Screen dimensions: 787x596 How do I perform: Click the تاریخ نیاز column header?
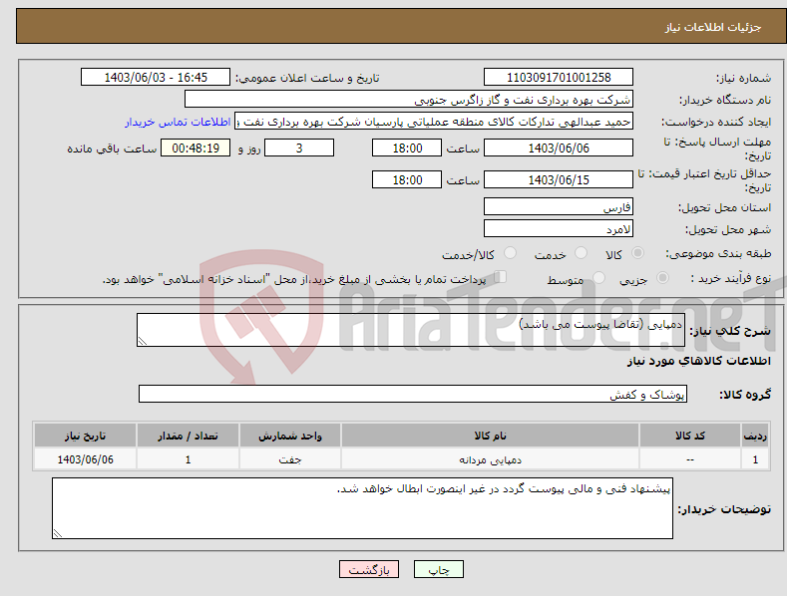pos(86,436)
